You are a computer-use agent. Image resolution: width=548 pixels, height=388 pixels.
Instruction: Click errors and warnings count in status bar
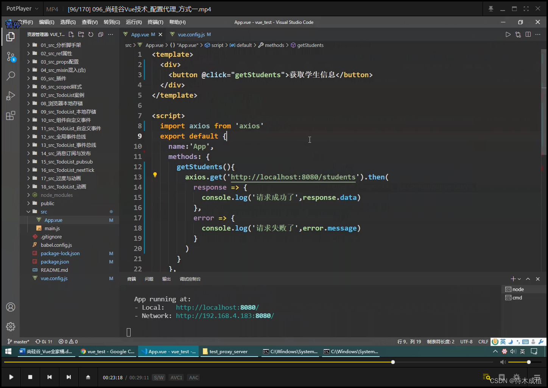pyautogui.click(x=68, y=341)
